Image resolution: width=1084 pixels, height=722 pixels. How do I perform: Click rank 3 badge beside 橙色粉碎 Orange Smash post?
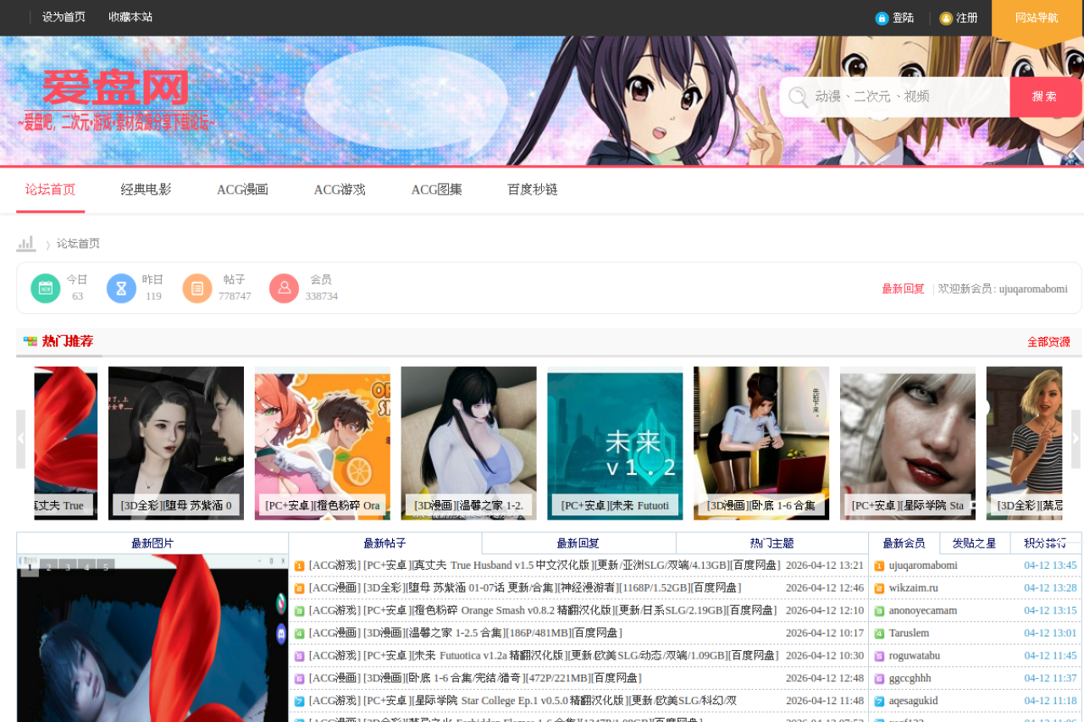pos(299,610)
